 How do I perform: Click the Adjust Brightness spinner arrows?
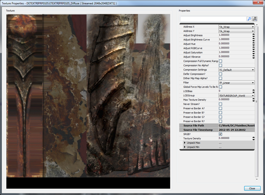coord(253,35)
